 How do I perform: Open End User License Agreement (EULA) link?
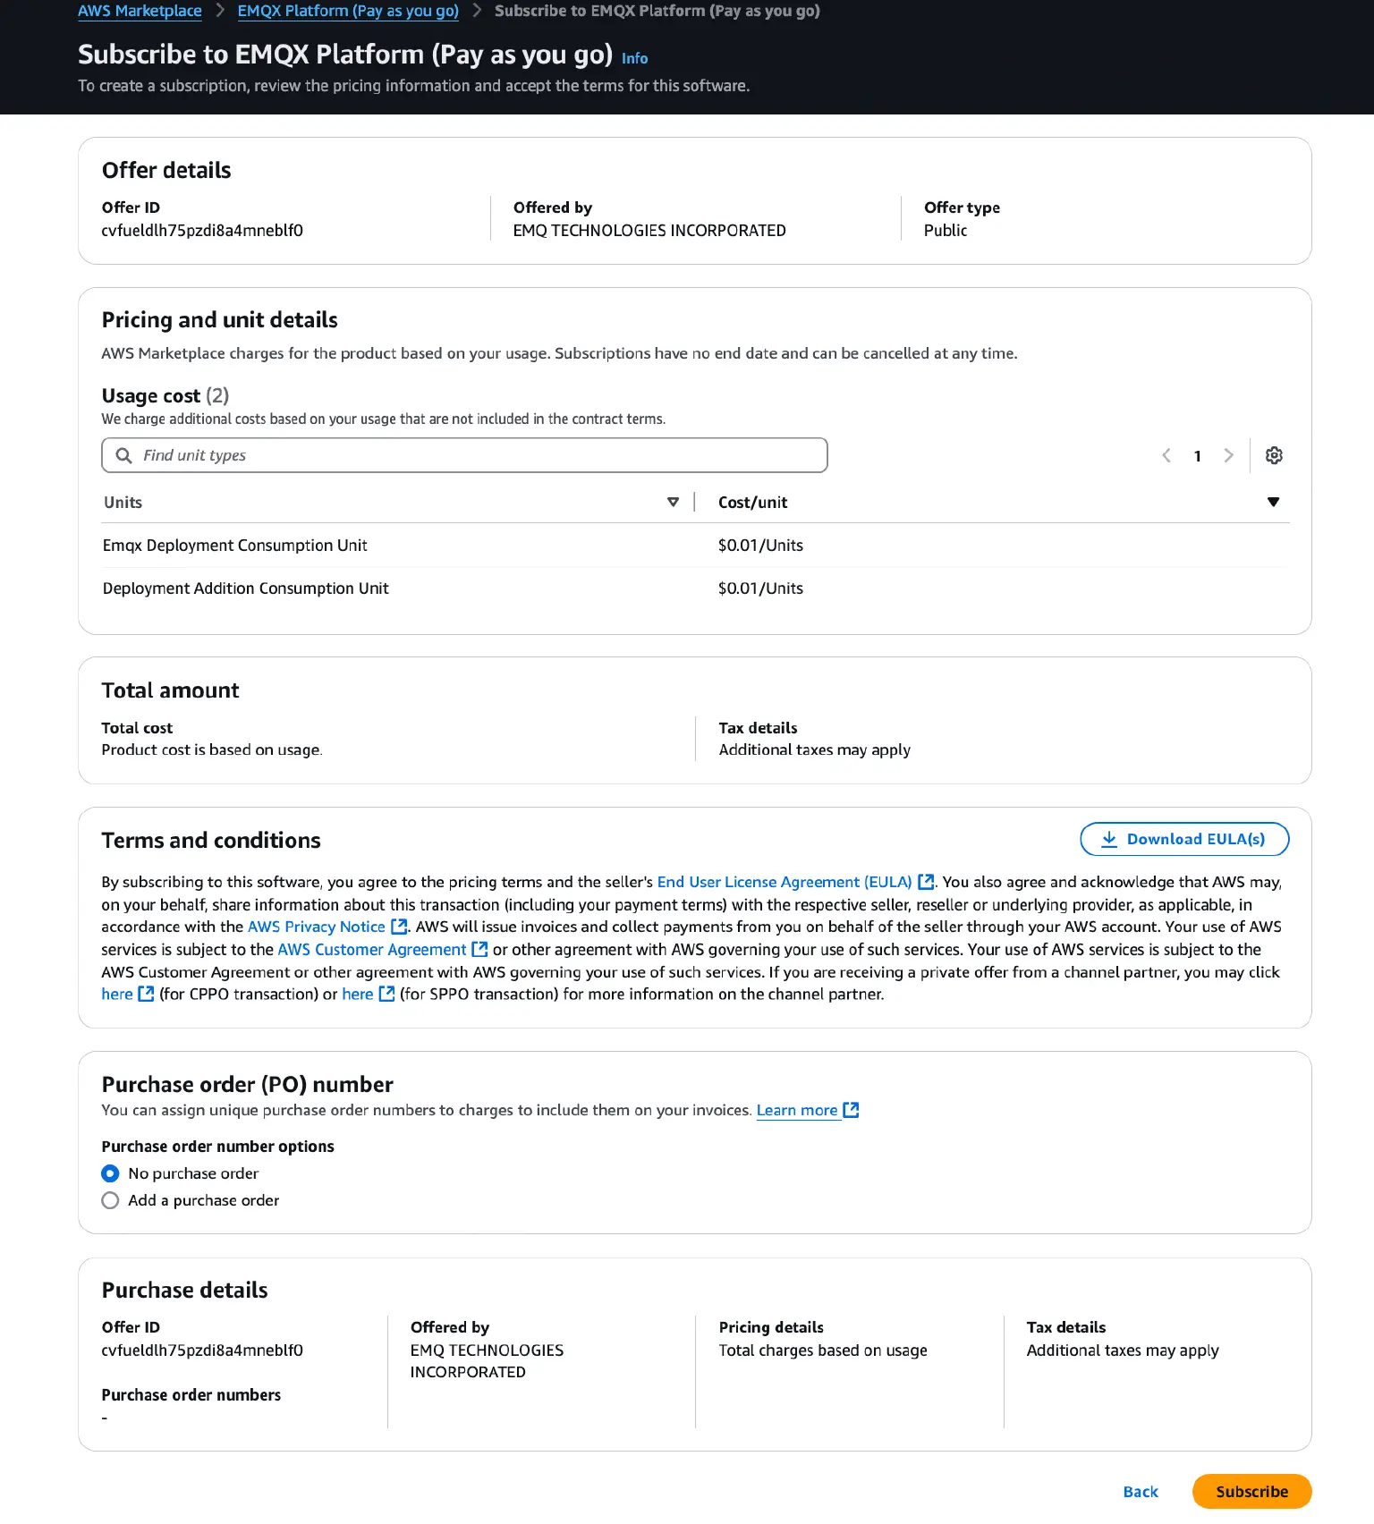[x=785, y=882]
